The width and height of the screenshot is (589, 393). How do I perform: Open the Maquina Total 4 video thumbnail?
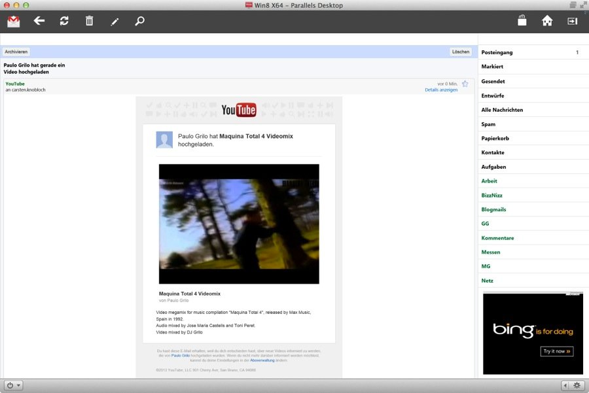(239, 224)
